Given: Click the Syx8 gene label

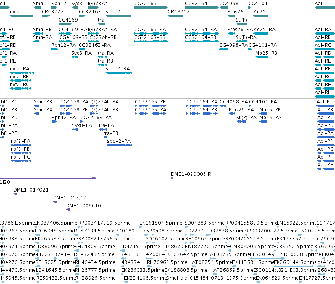Looking at the screenshot, I should (77, 4).
